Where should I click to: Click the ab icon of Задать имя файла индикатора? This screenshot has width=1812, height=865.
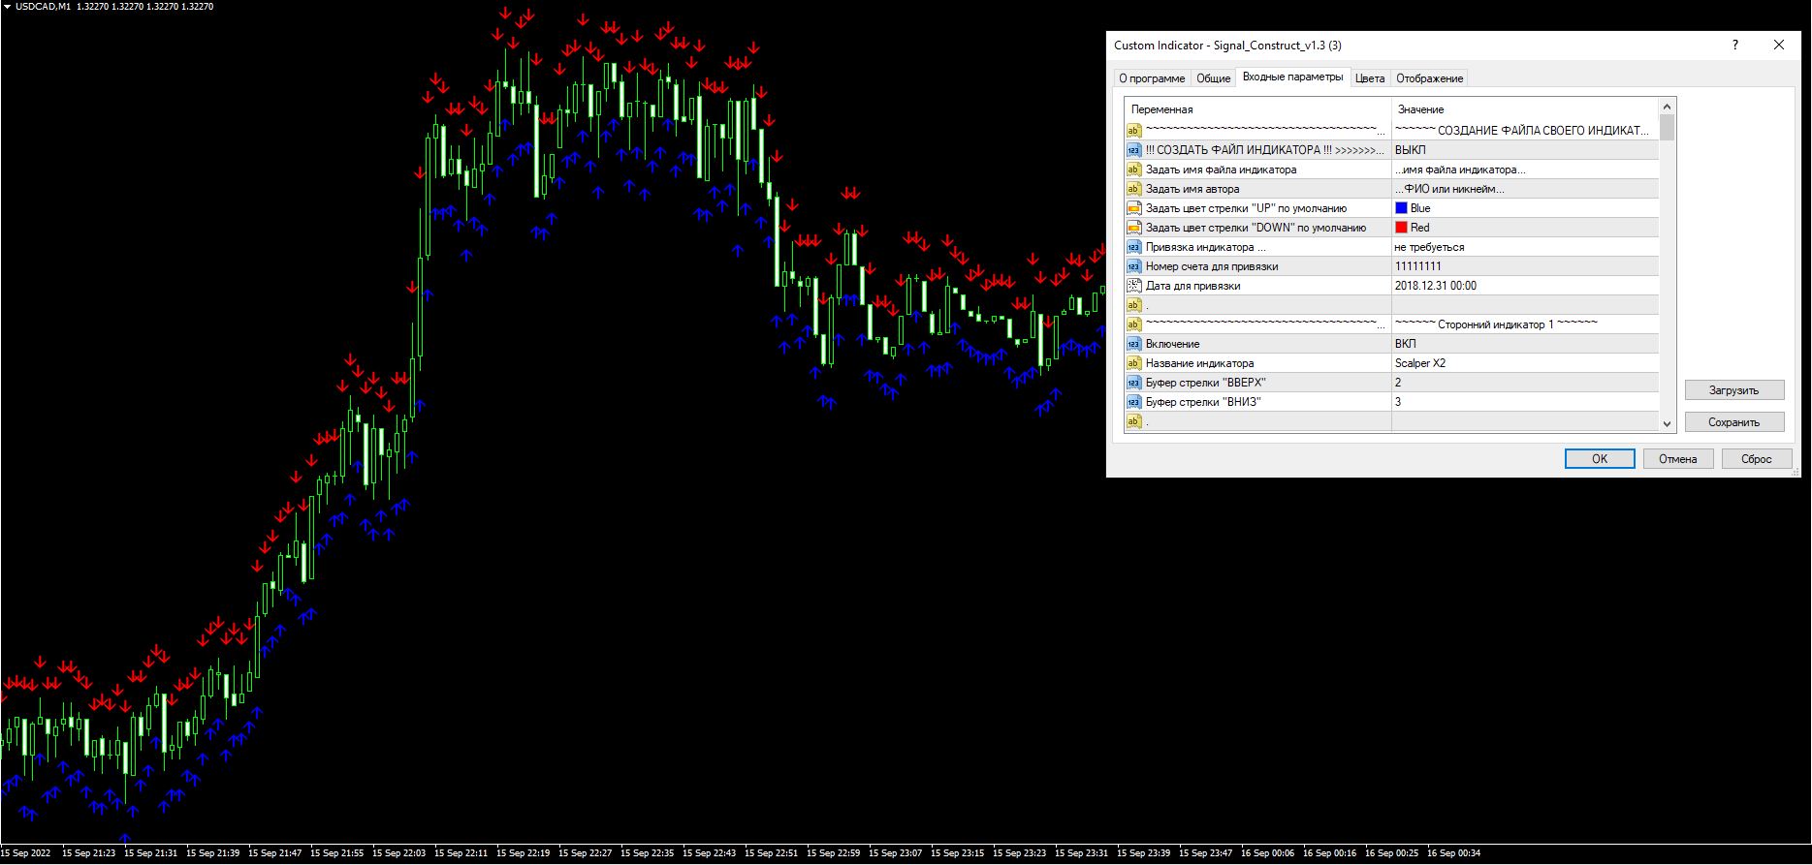[x=1134, y=170]
